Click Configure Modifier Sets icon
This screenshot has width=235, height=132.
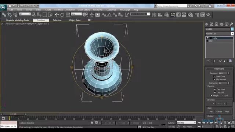[230, 61]
